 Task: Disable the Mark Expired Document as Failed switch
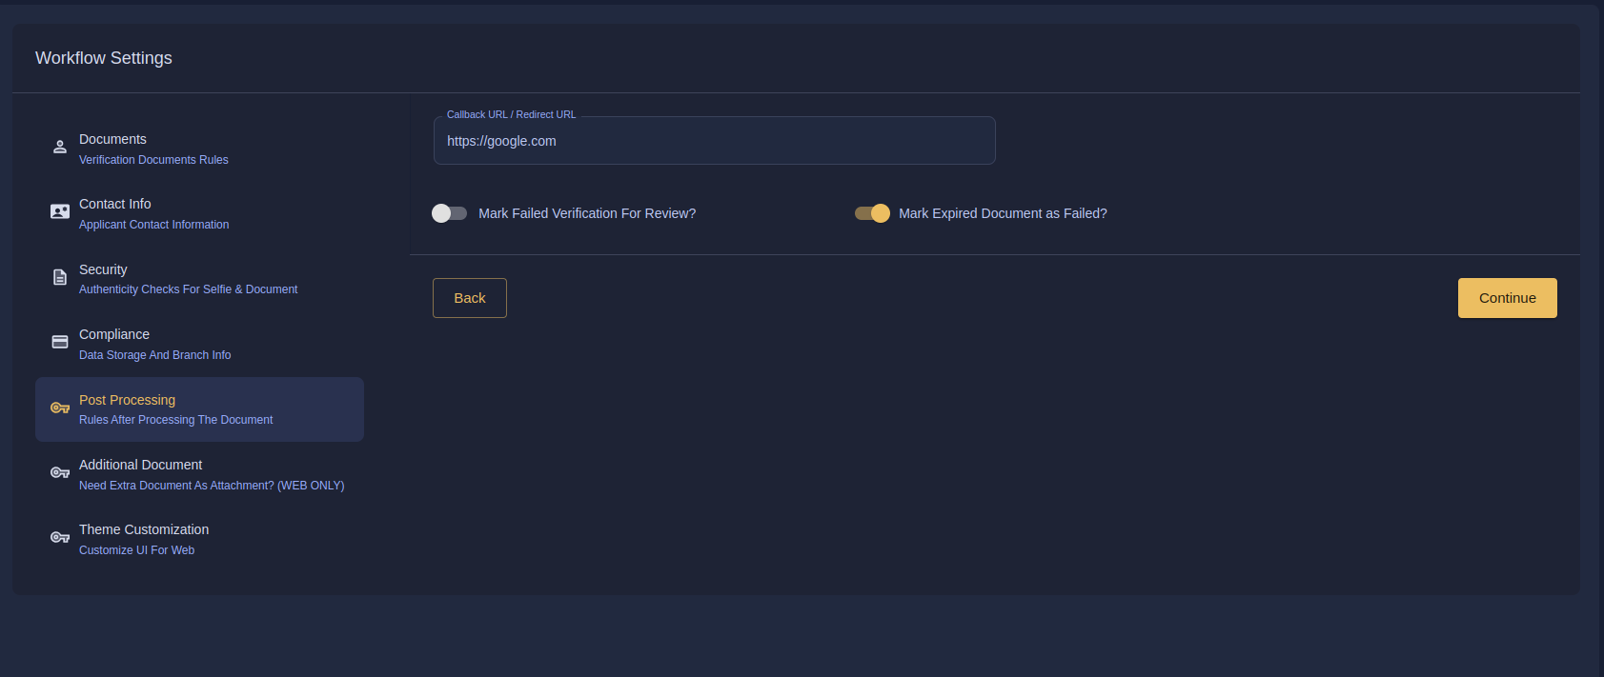coord(872,213)
